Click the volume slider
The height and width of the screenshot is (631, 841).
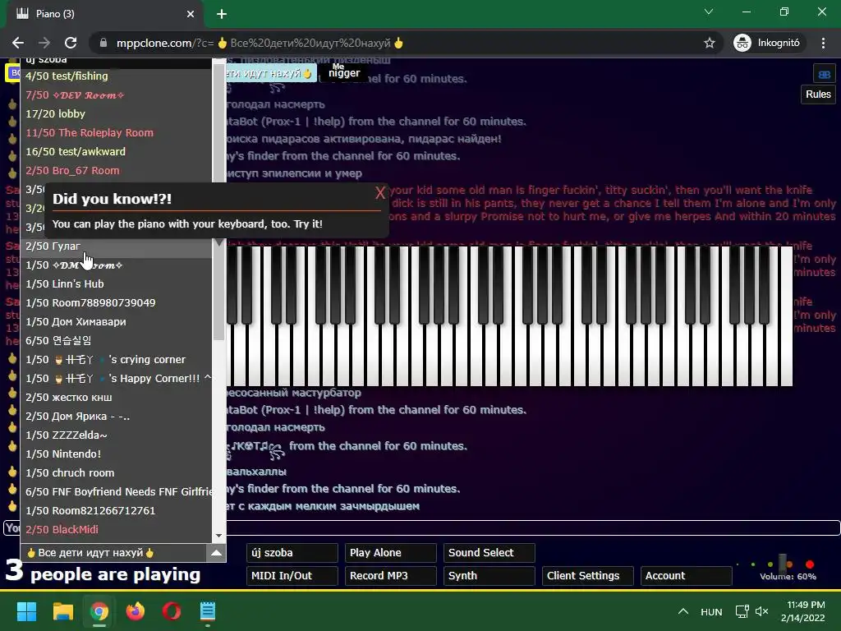point(784,564)
